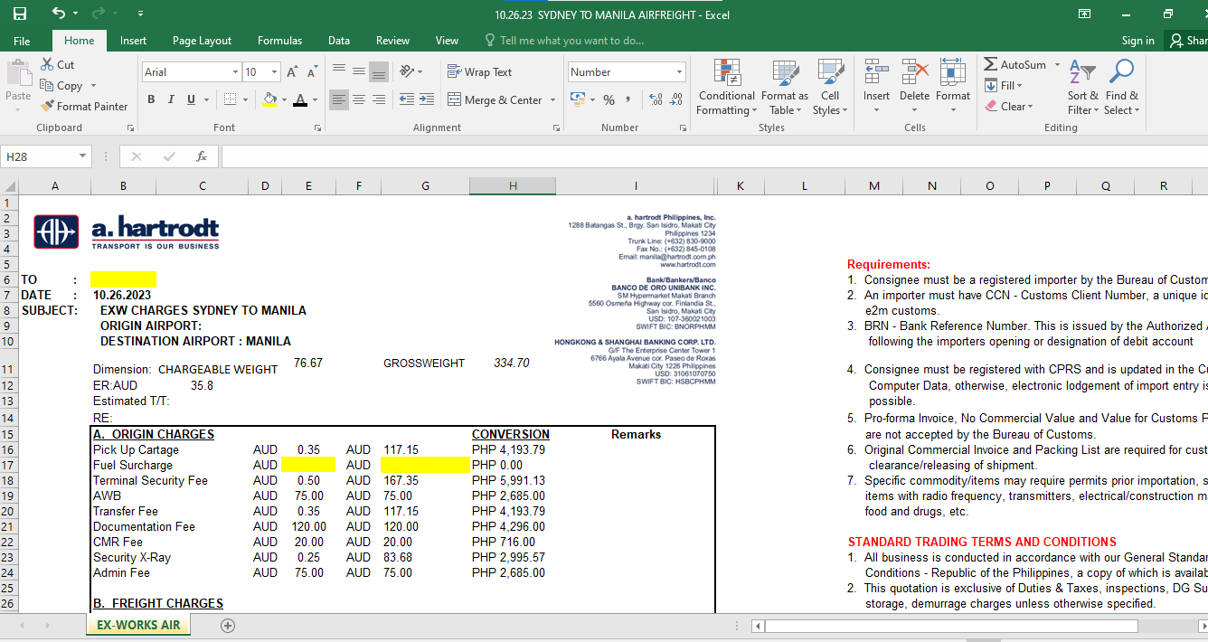Click the Name Box showing H28
This screenshot has width=1208, height=642.
pos(45,156)
